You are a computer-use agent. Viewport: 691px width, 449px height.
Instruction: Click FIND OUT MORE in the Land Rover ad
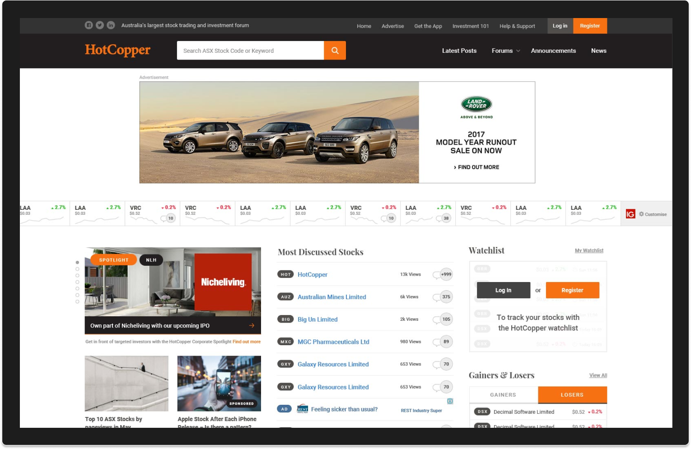pyautogui.click(x=476, y=167)
